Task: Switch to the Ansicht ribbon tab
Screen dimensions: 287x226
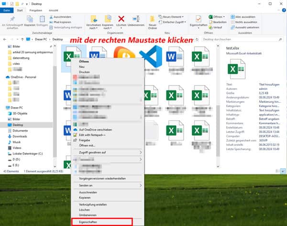Action: pos(54,10)
